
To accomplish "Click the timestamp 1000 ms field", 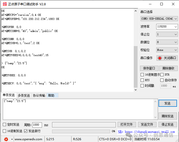I will 166,86.
